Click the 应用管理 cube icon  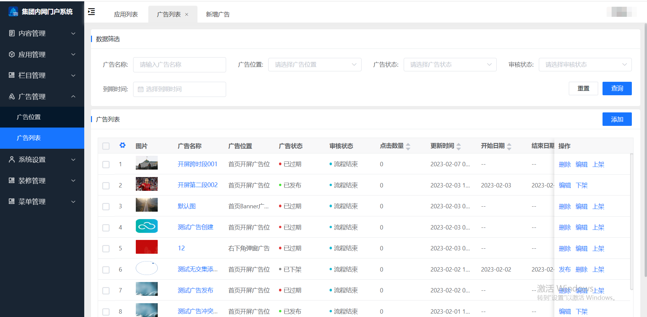(x=12, y=54)
